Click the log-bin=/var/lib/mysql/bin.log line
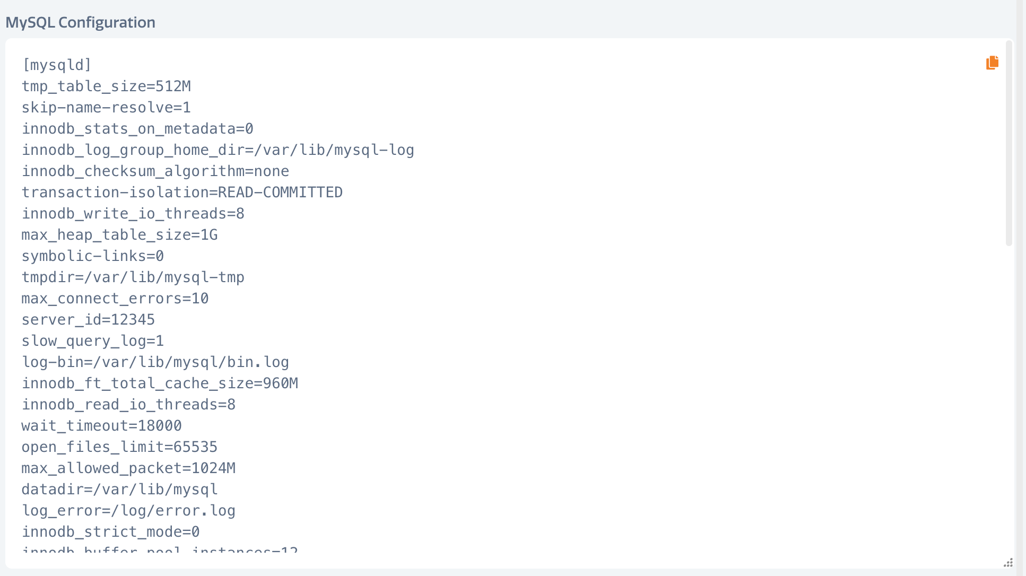 155,362
